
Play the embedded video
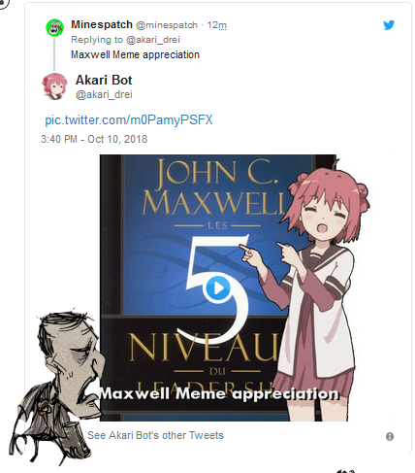(x=217, y=287)
